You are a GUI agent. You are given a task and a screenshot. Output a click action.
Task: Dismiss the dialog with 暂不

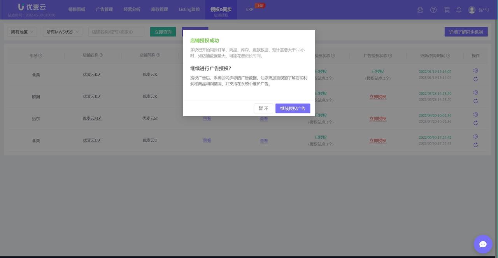pyautogui.click(x=263, y=108)
